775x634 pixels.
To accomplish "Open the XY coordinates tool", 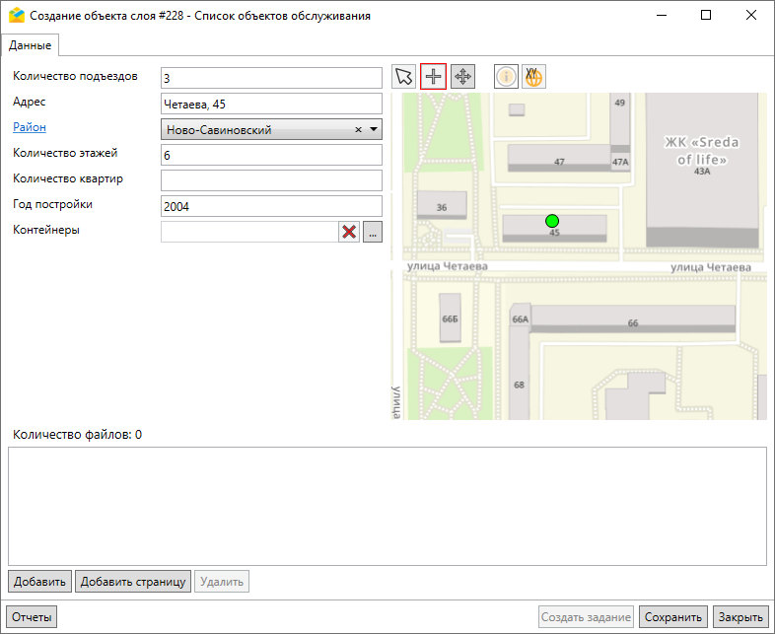I will pyautogui.click(x=533, y=77).
